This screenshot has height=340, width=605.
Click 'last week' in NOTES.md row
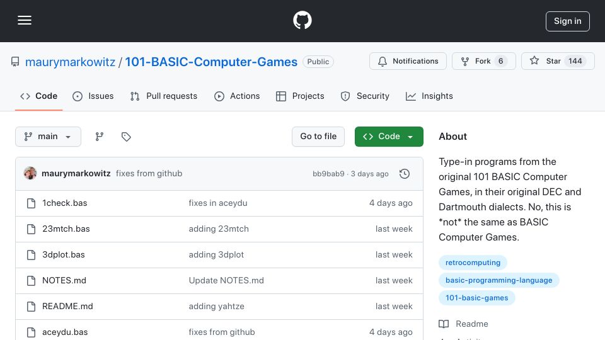(394, 281)
